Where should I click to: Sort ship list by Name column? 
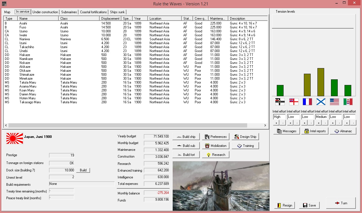pos(38,19)
